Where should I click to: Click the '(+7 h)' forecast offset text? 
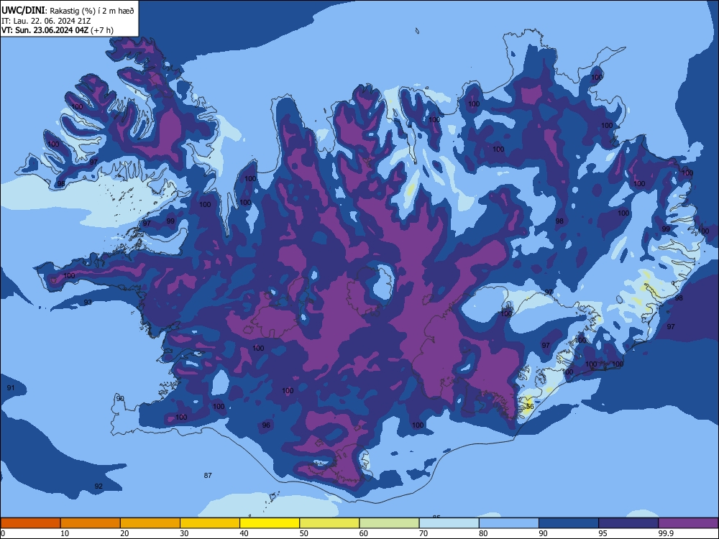[102, 30]
